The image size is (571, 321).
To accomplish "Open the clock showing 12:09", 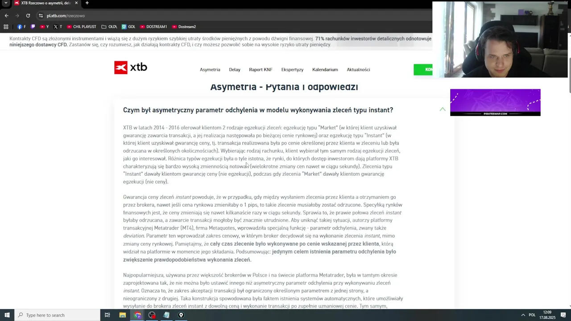I will point(547,315).
